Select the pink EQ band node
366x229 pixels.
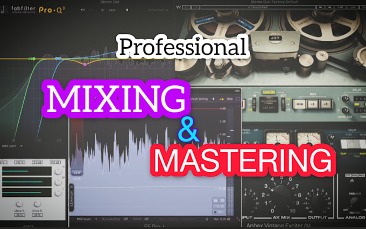(x=85, y=64)
